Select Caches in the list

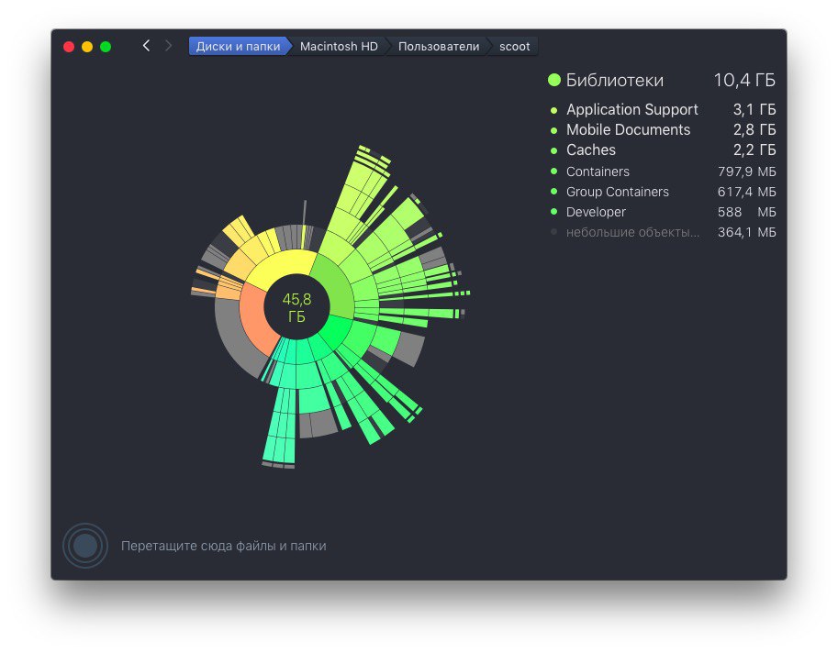(662, 150)
